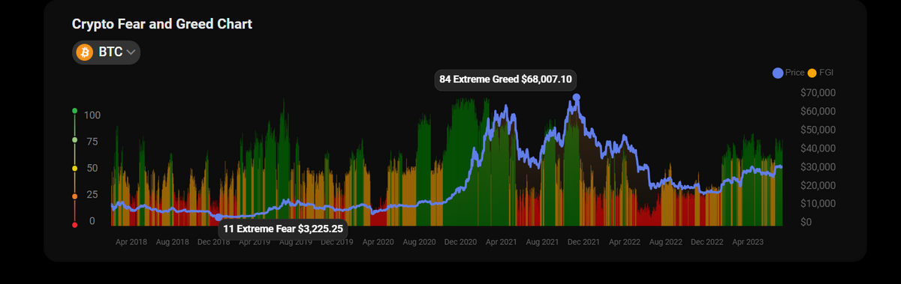Click the chevron arrow beside BTC

131,52
